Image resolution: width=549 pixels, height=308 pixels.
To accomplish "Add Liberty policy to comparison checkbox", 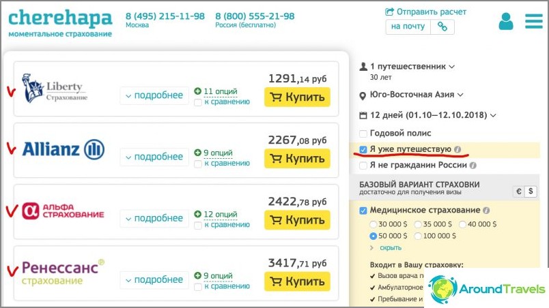I will click(x=198, y=102).
